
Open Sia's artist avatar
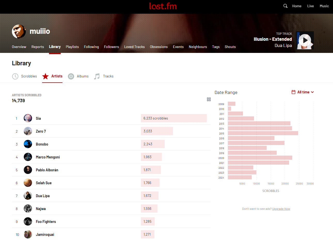tap(28, 118)
